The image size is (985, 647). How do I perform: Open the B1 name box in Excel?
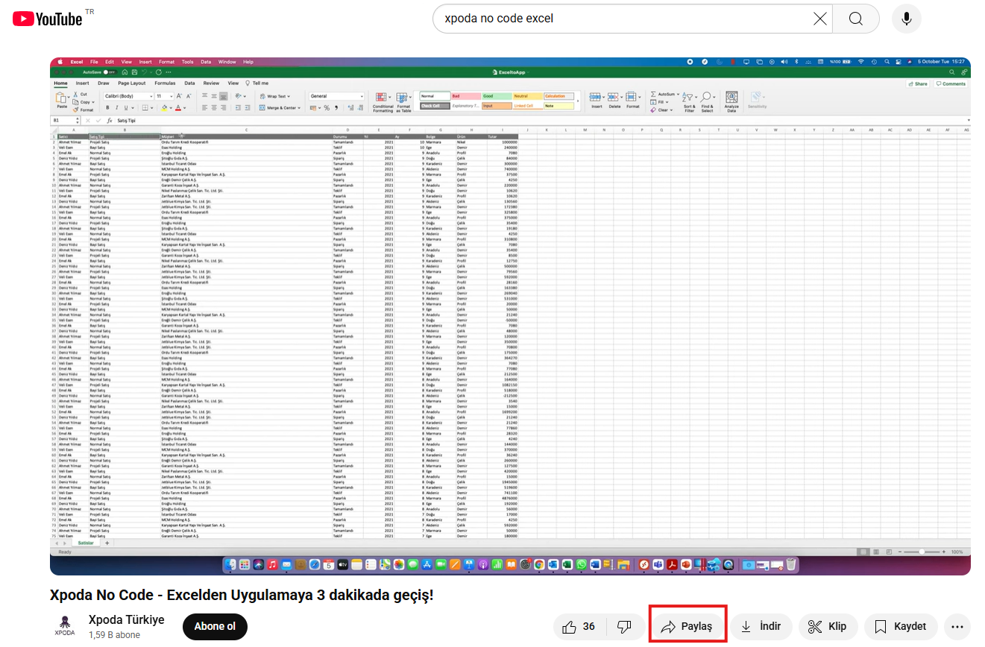[x=65, y=120]
